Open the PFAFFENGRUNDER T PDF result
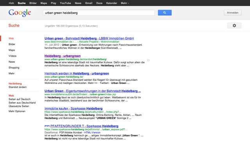Viewport: 250px width, 144px height. [84, 126]
